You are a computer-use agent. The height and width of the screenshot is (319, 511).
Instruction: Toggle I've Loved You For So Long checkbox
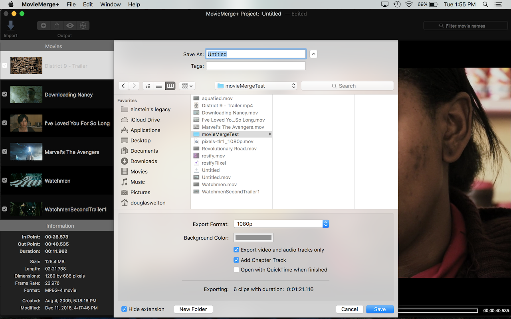pos(4,123)
